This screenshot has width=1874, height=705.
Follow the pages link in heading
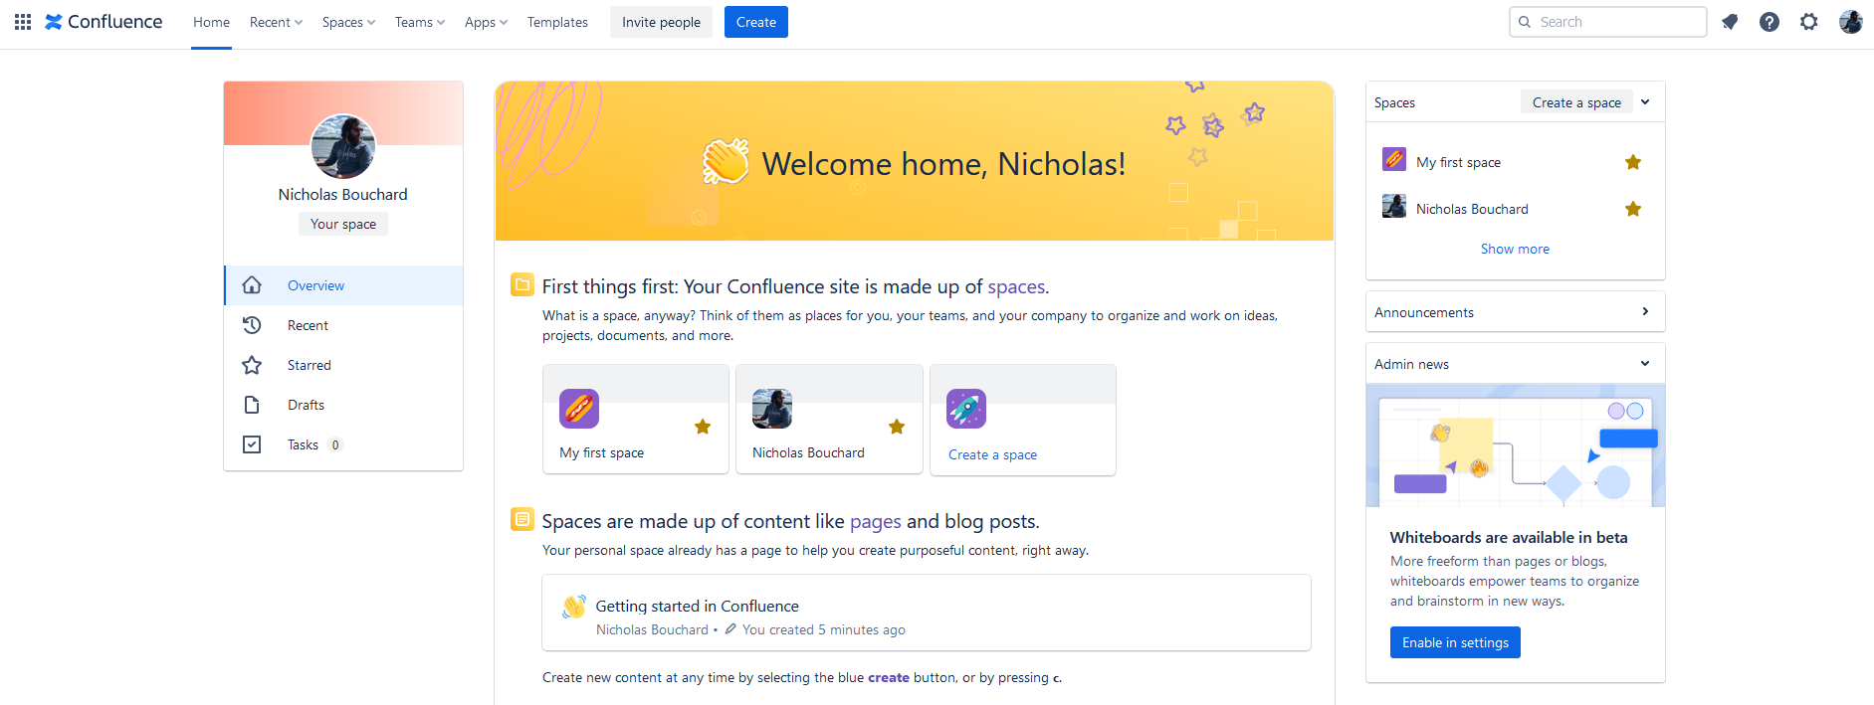tap(876, 521)
